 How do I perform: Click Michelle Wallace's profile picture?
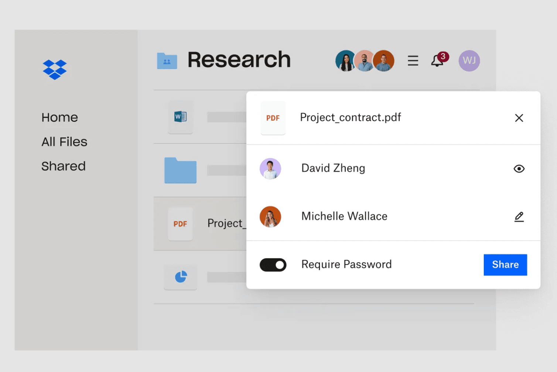[270, 217]
